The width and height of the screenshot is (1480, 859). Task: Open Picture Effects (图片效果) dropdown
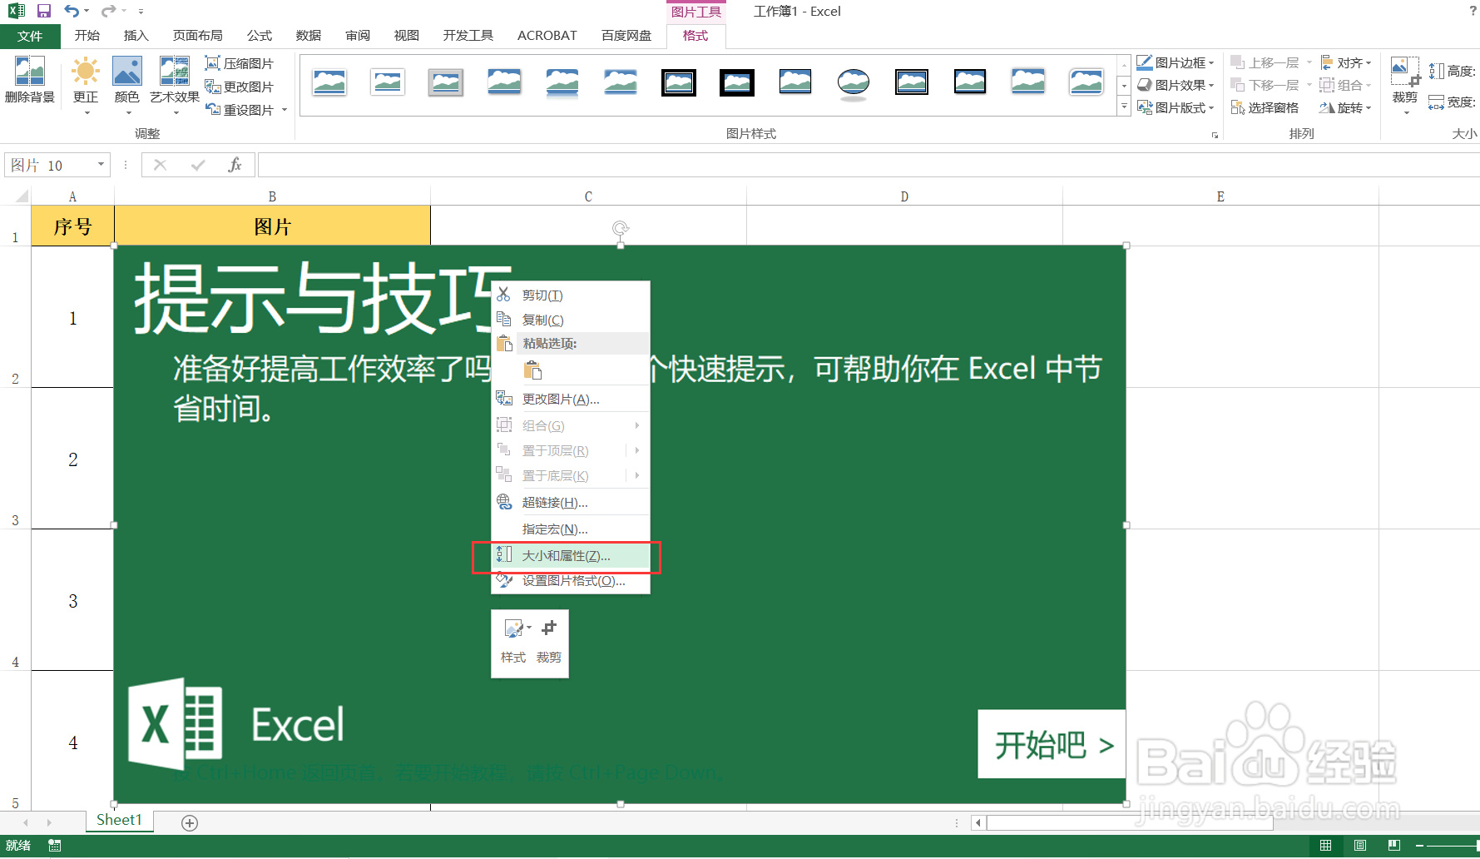click(1176, 85)
